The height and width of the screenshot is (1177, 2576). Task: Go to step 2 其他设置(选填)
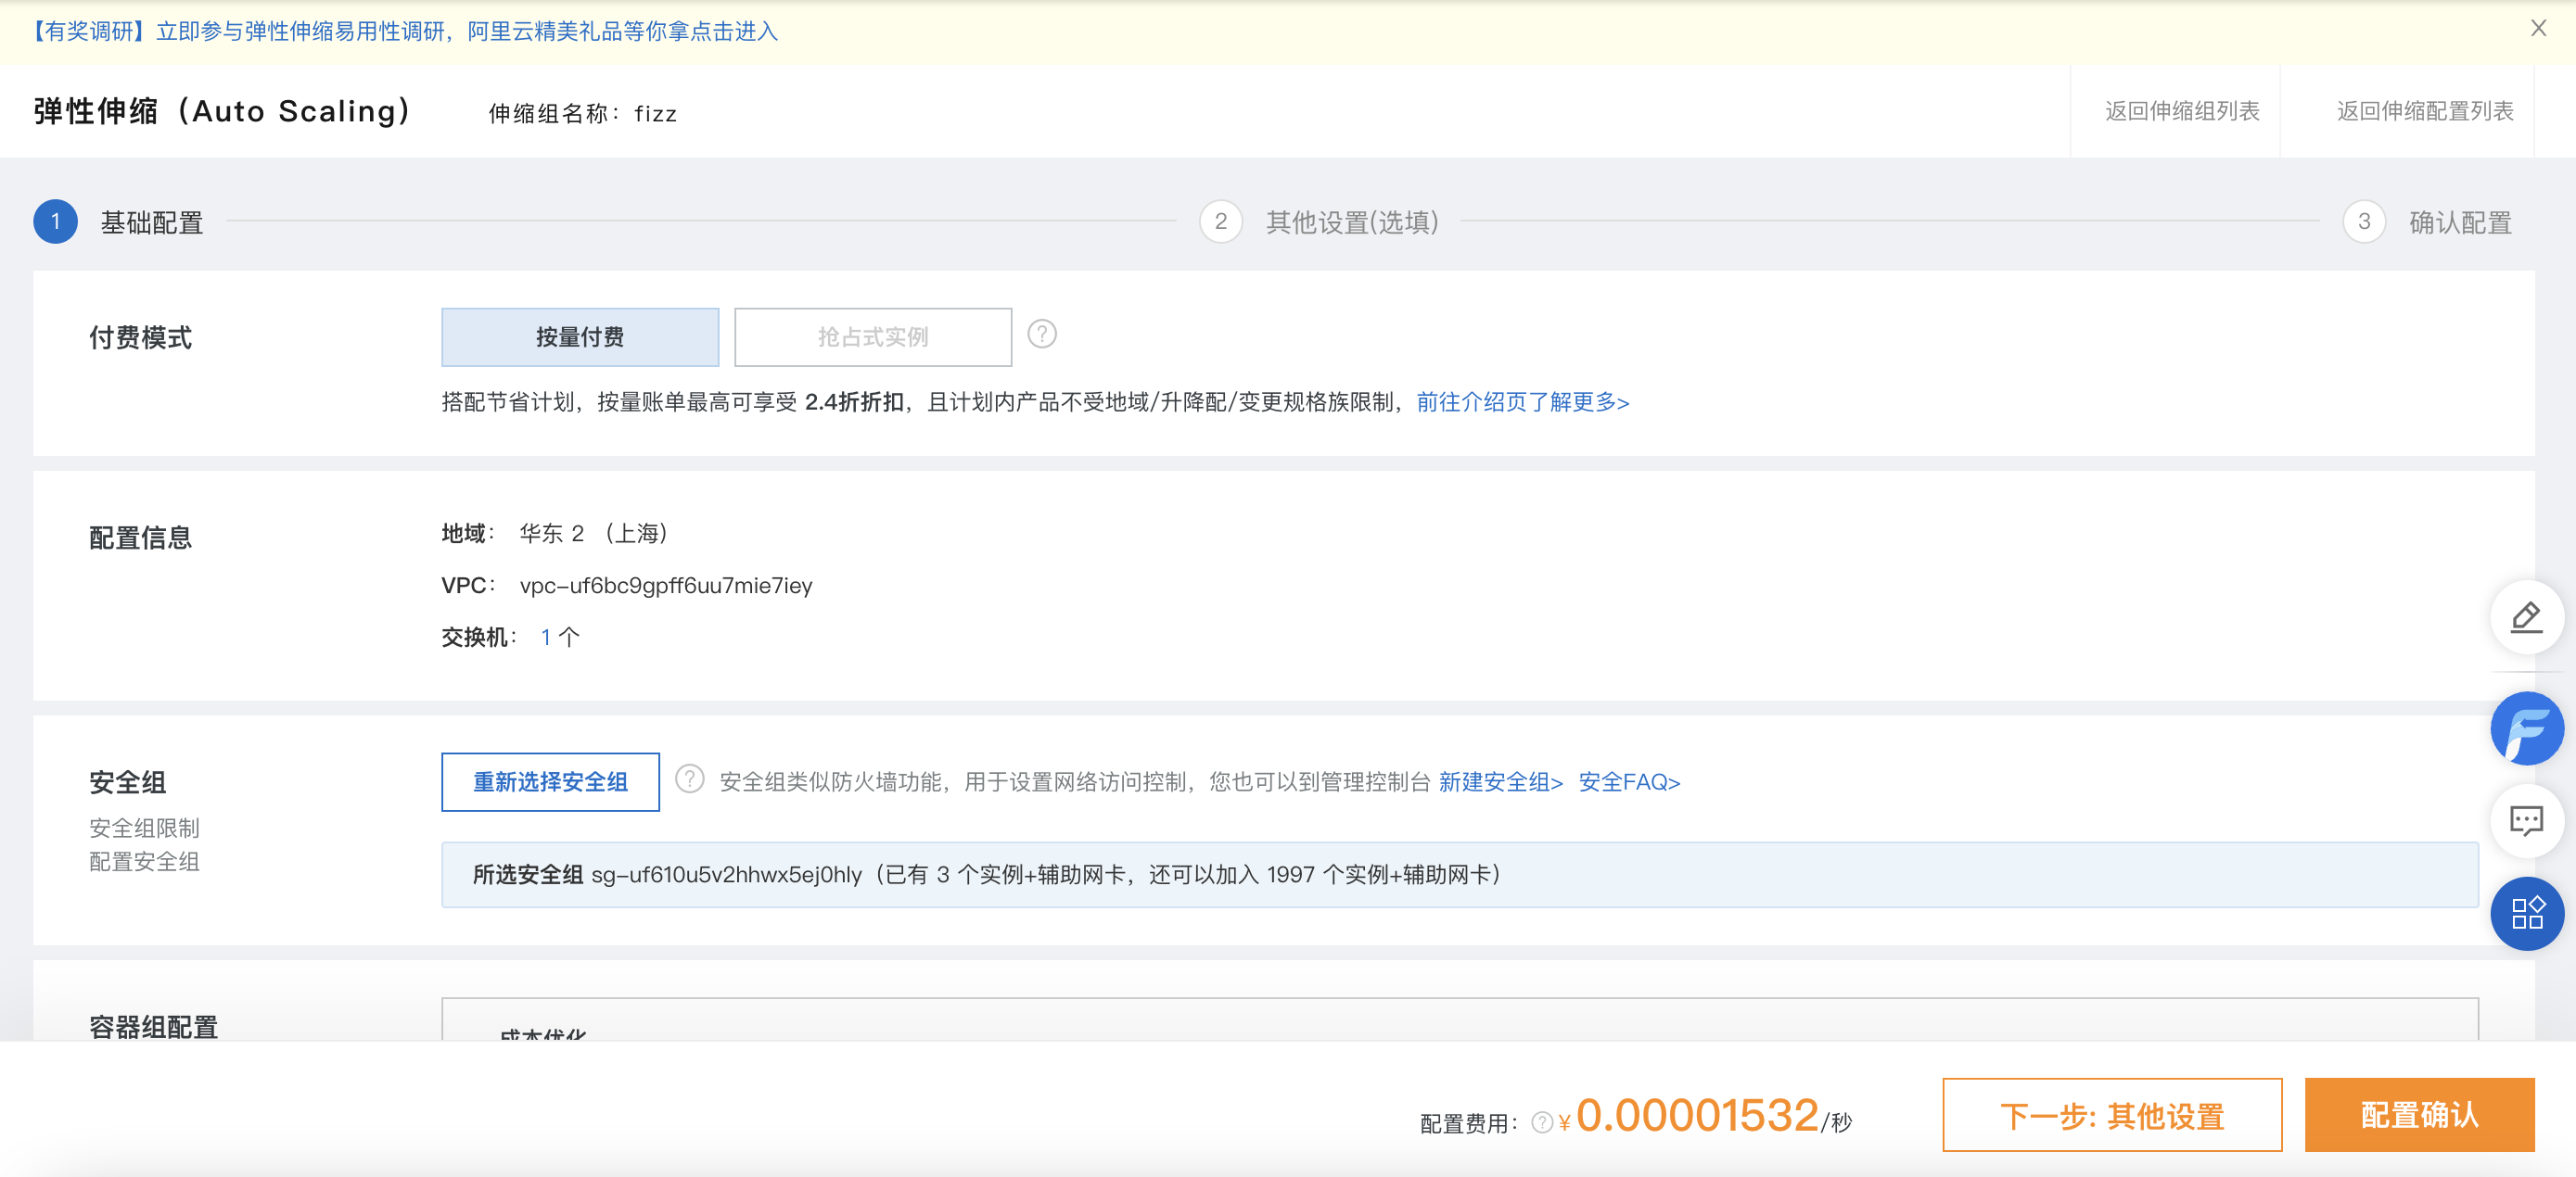point(1319,221)
